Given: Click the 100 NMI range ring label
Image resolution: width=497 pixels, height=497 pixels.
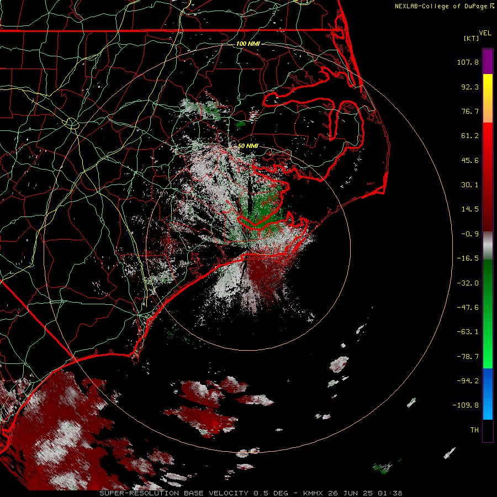Looking at the screenshot, I should [x=248, y=44].
